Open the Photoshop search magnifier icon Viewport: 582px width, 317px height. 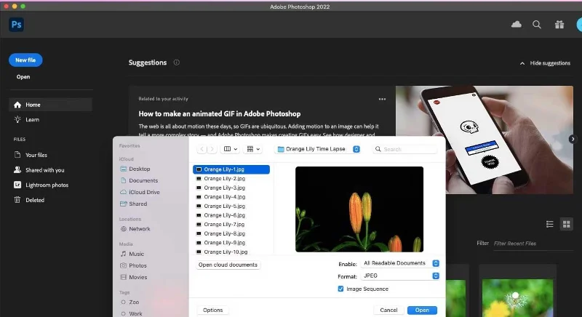pos(537,25)
